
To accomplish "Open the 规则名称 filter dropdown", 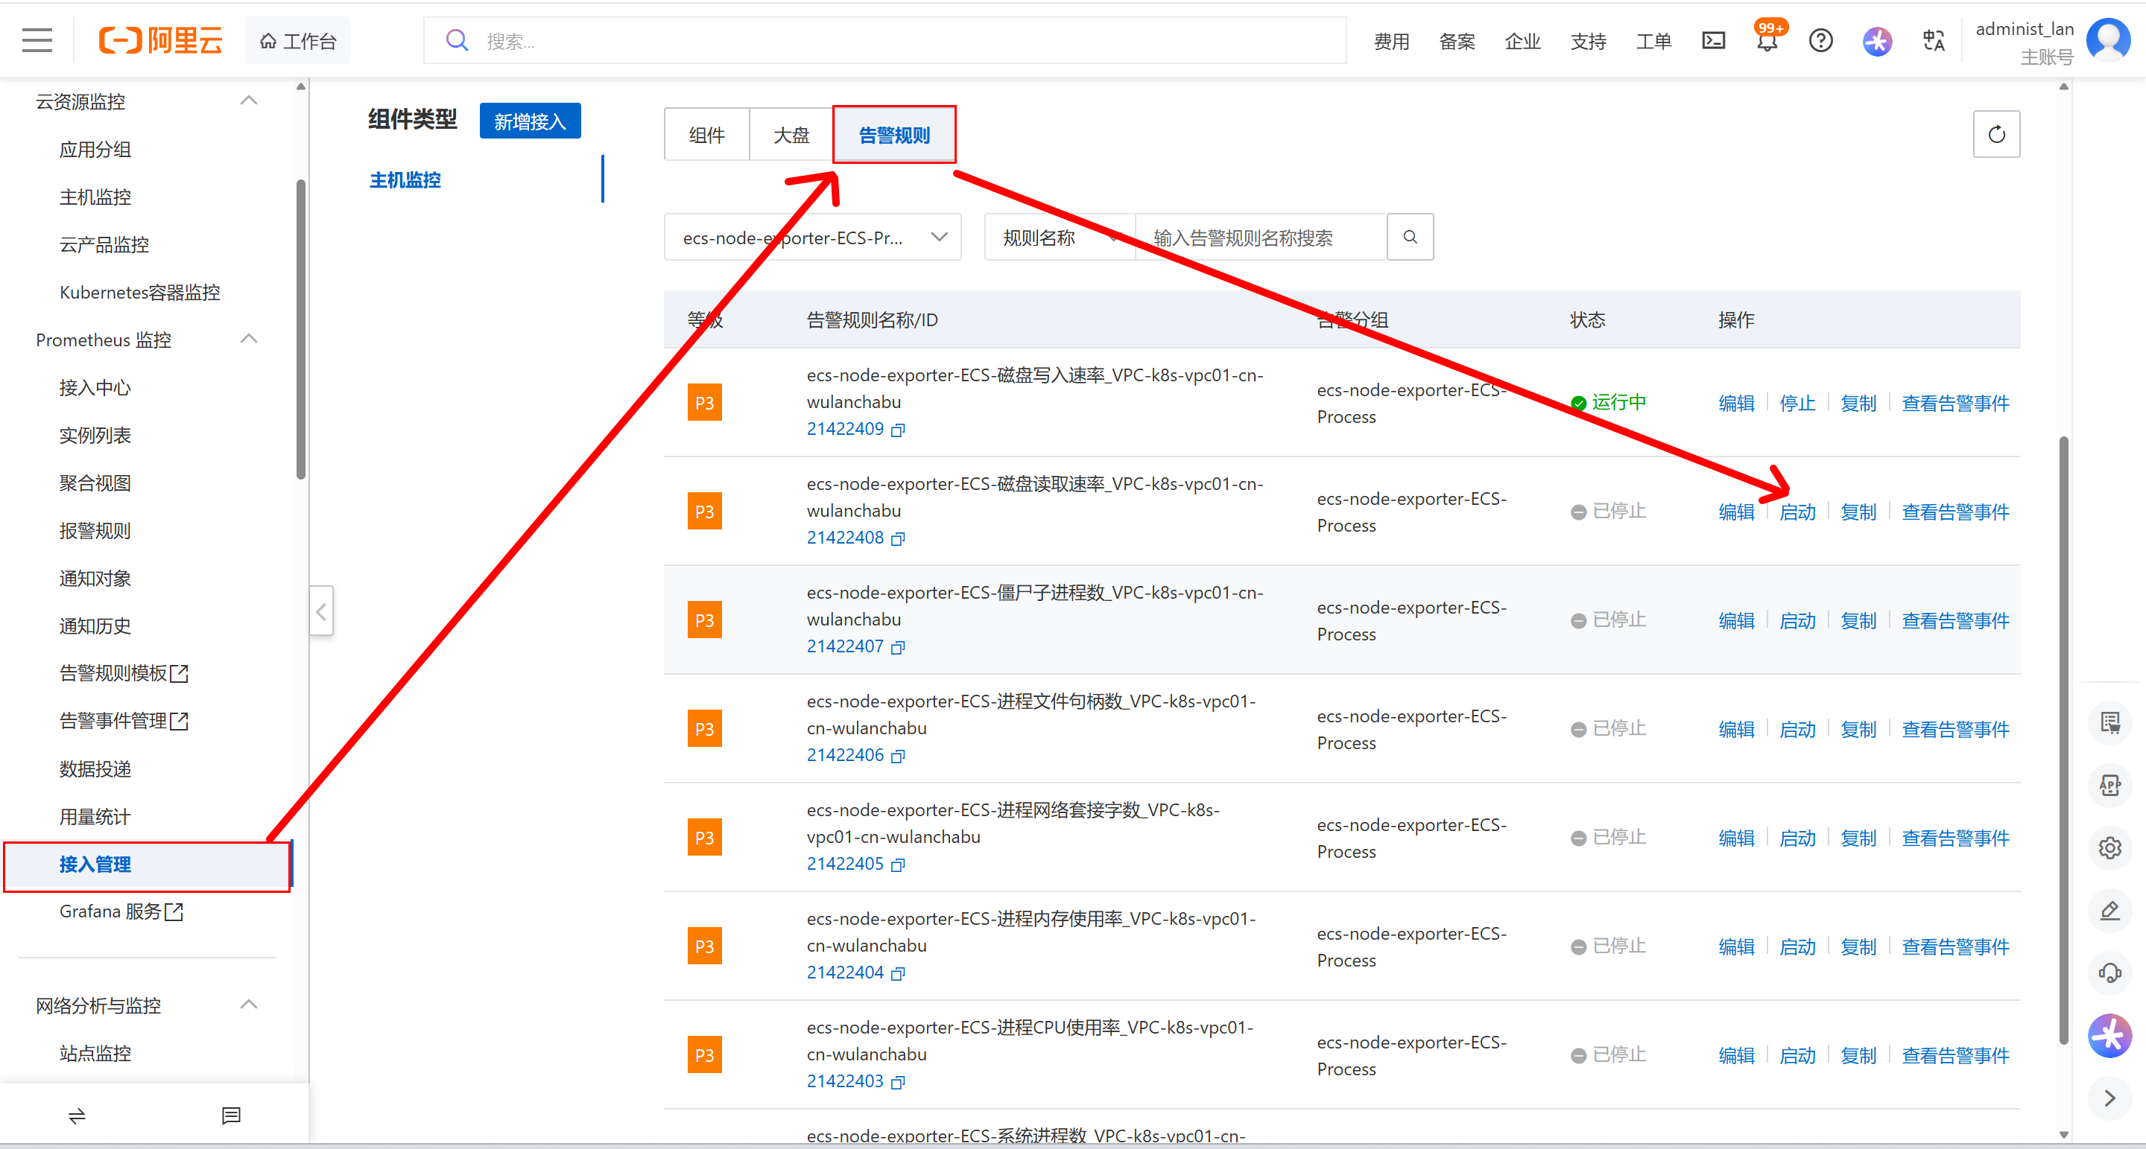I will [x=1060, y=238].
